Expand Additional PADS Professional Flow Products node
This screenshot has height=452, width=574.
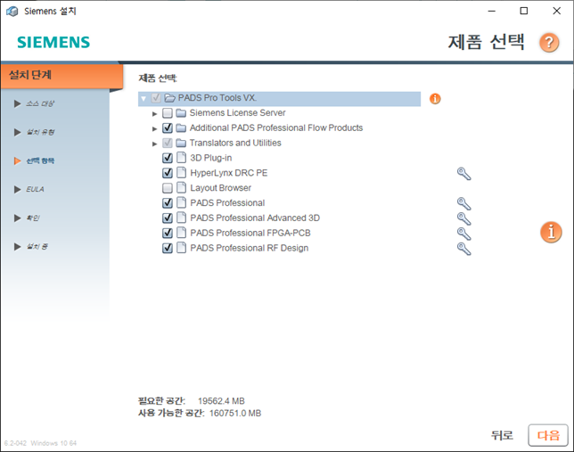(154, 129)
